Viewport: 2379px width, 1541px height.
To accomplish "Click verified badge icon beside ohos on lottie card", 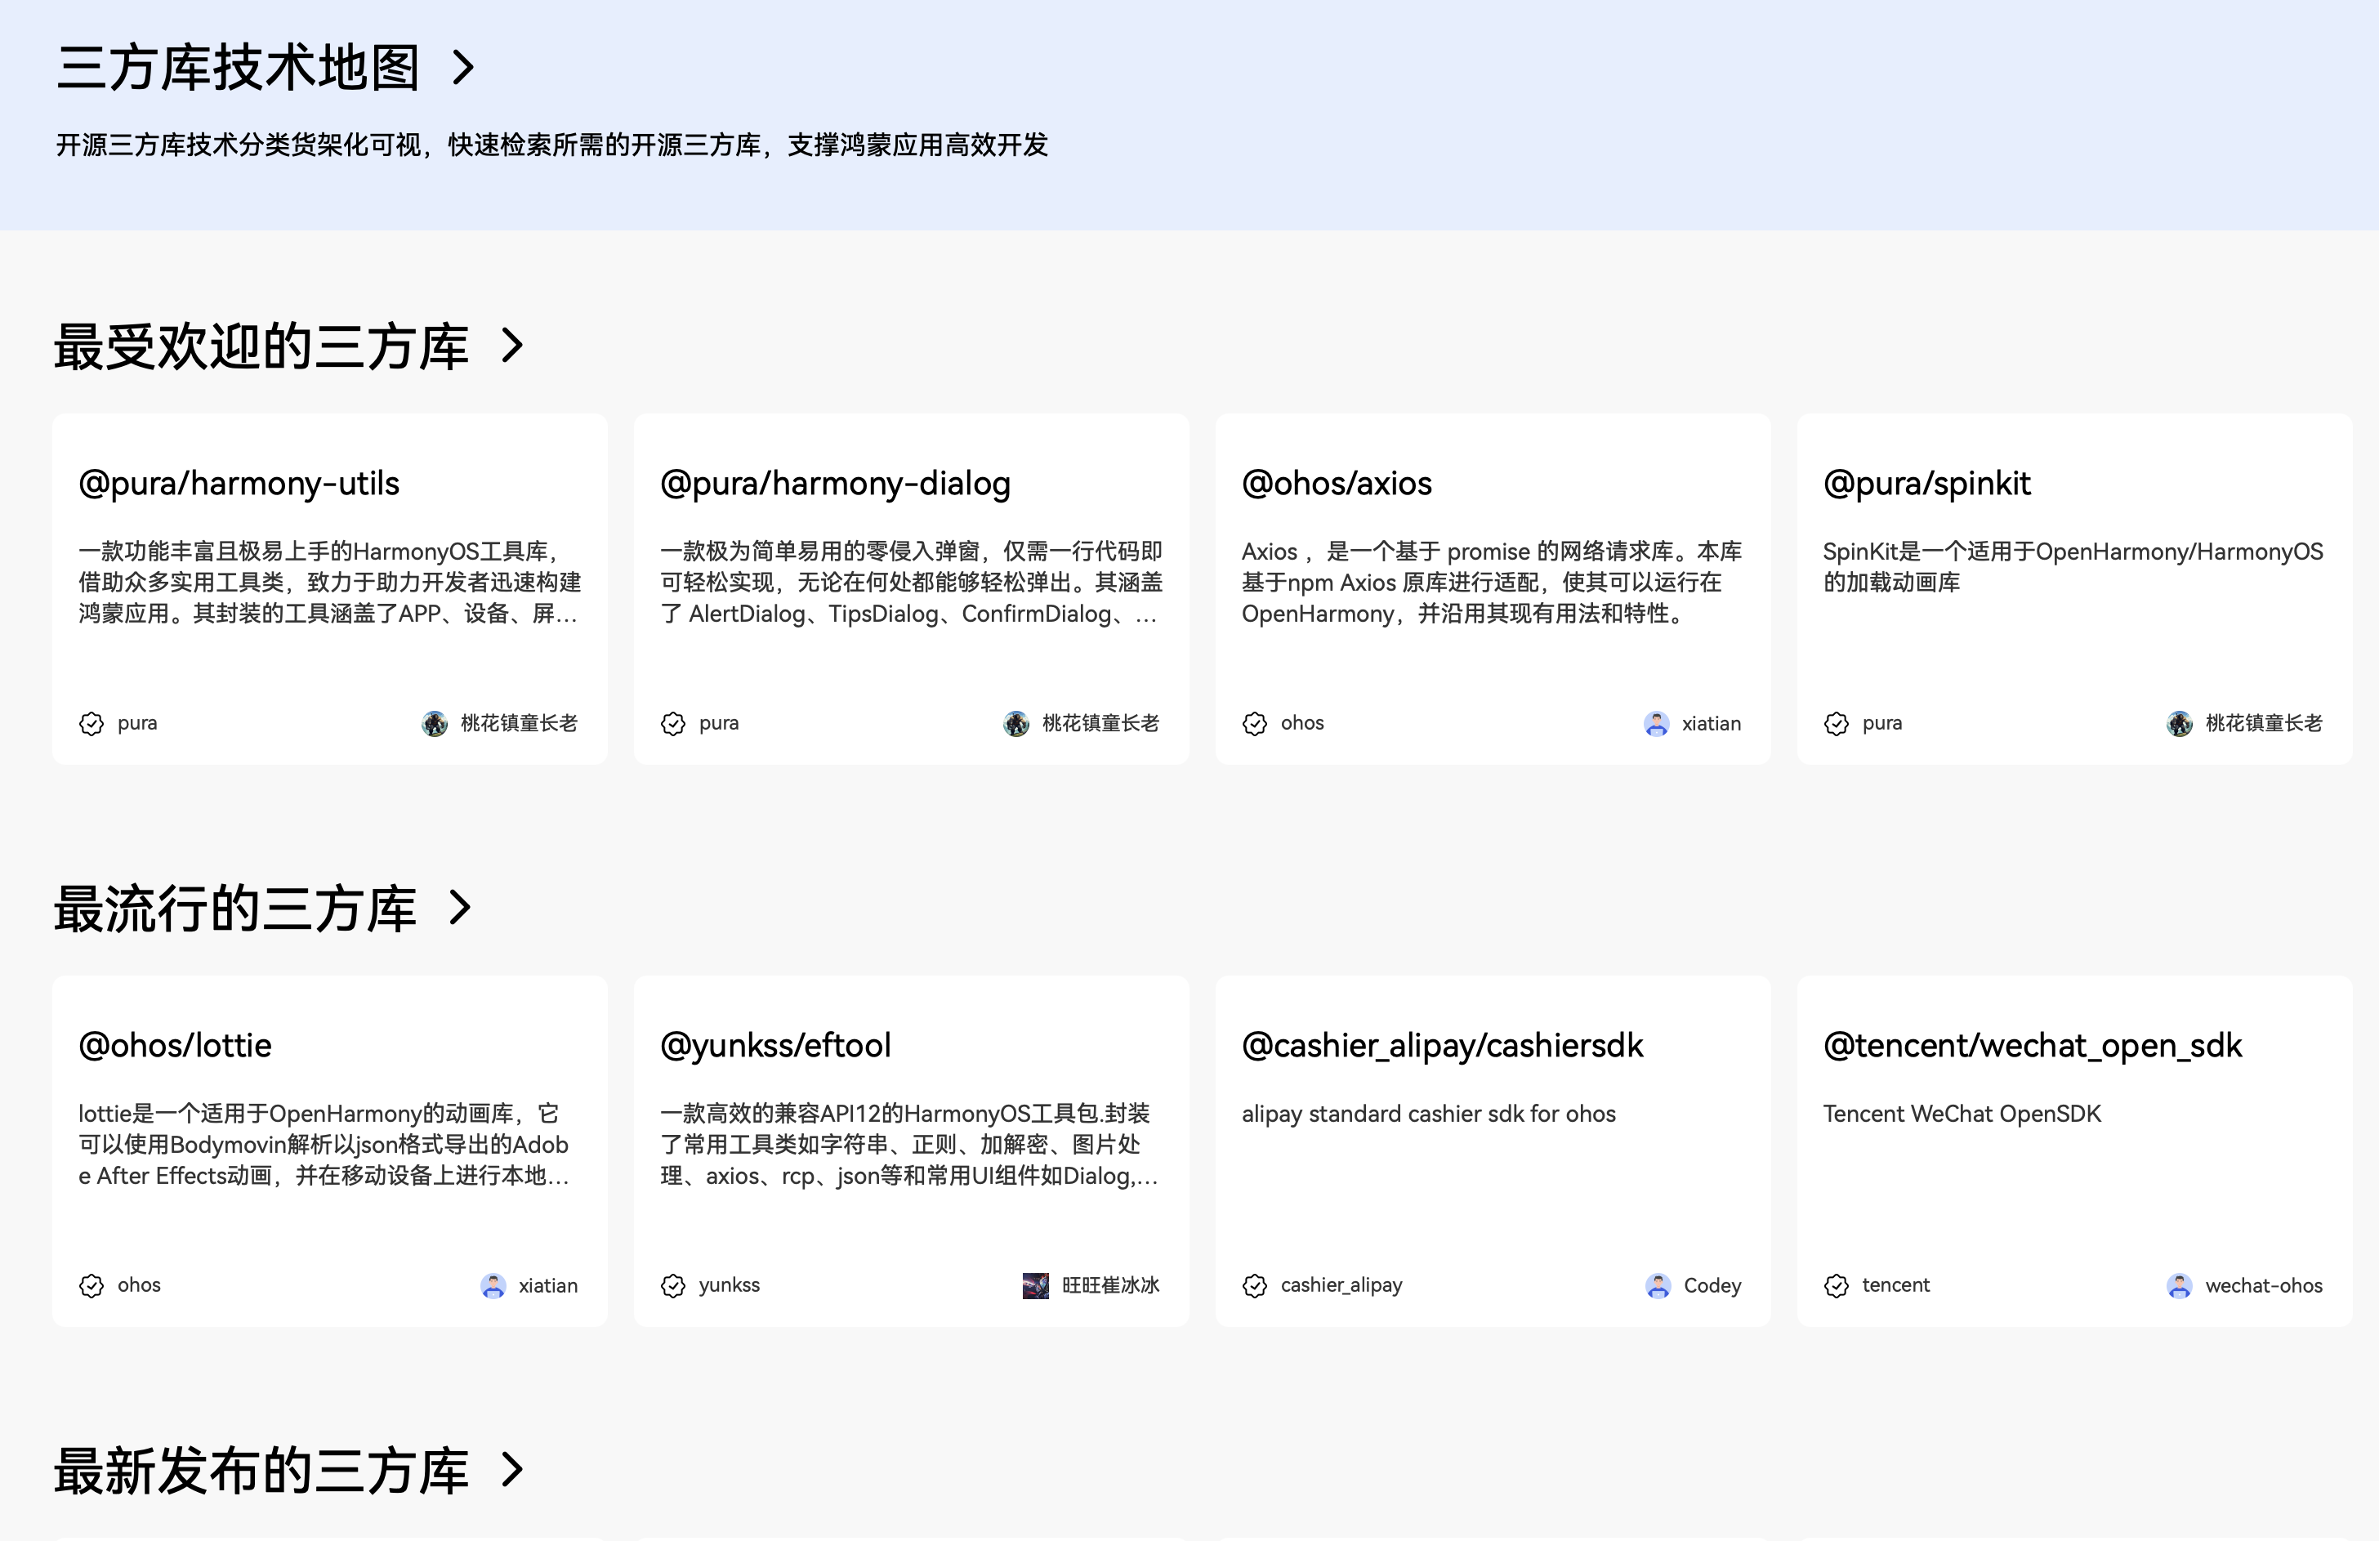I will [x=91, y=1286].
